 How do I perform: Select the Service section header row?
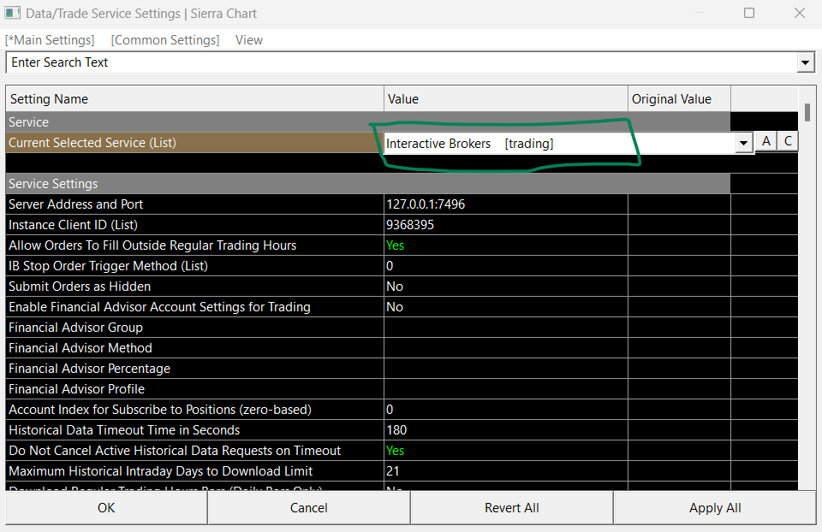(368, 122)
